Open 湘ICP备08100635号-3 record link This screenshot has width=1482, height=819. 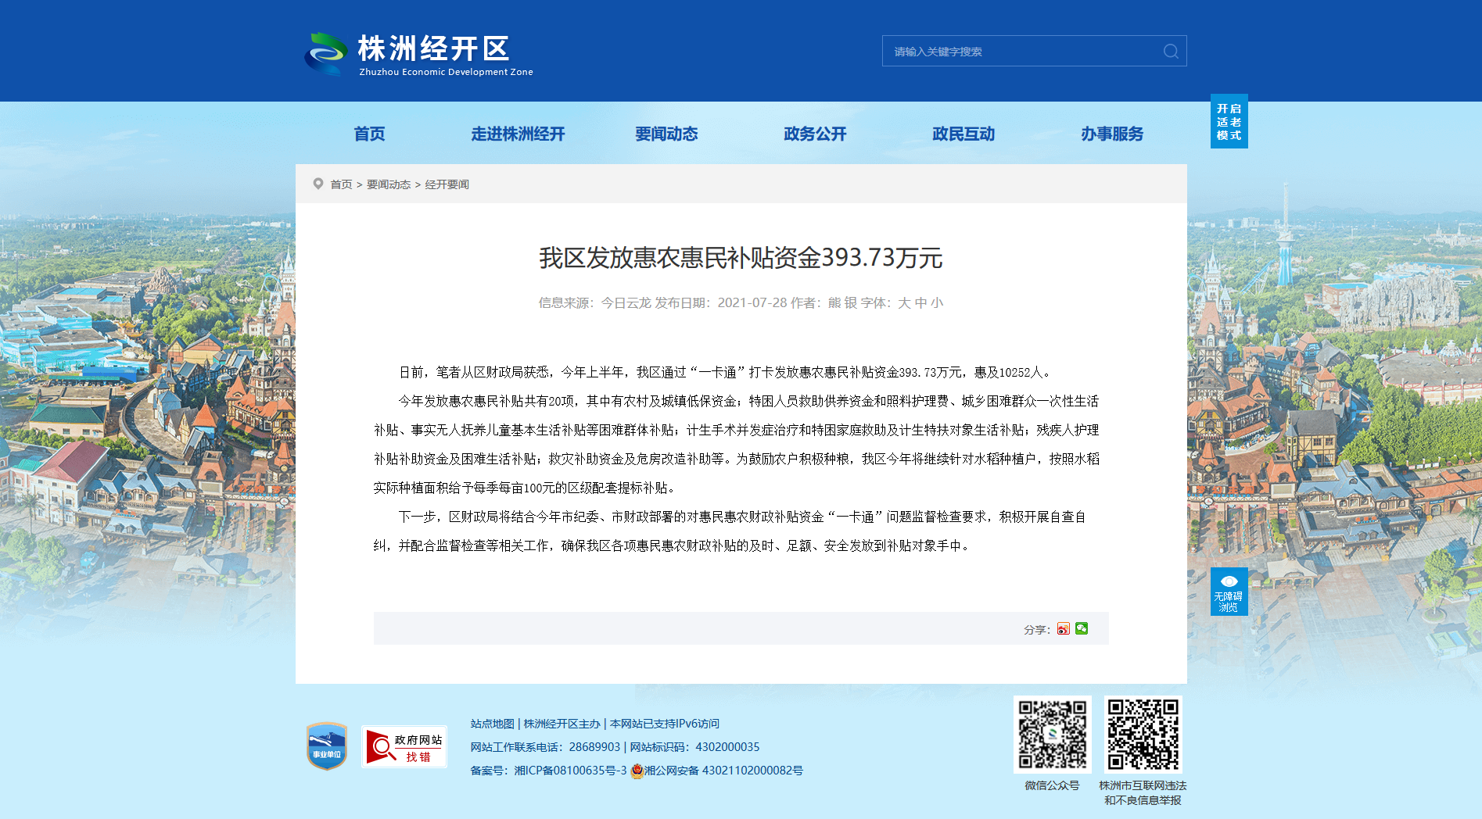[570, 771]
